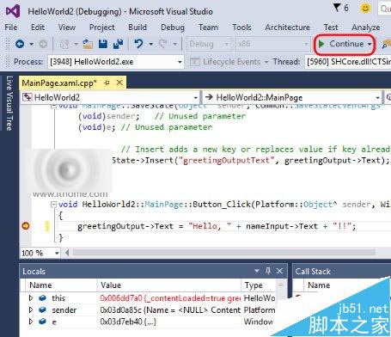Click the Locals Name column header
The image size is (391, 337).
[61, 285]
